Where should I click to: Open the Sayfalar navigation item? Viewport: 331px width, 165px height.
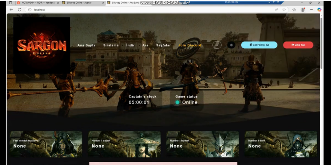coord(163,45)
